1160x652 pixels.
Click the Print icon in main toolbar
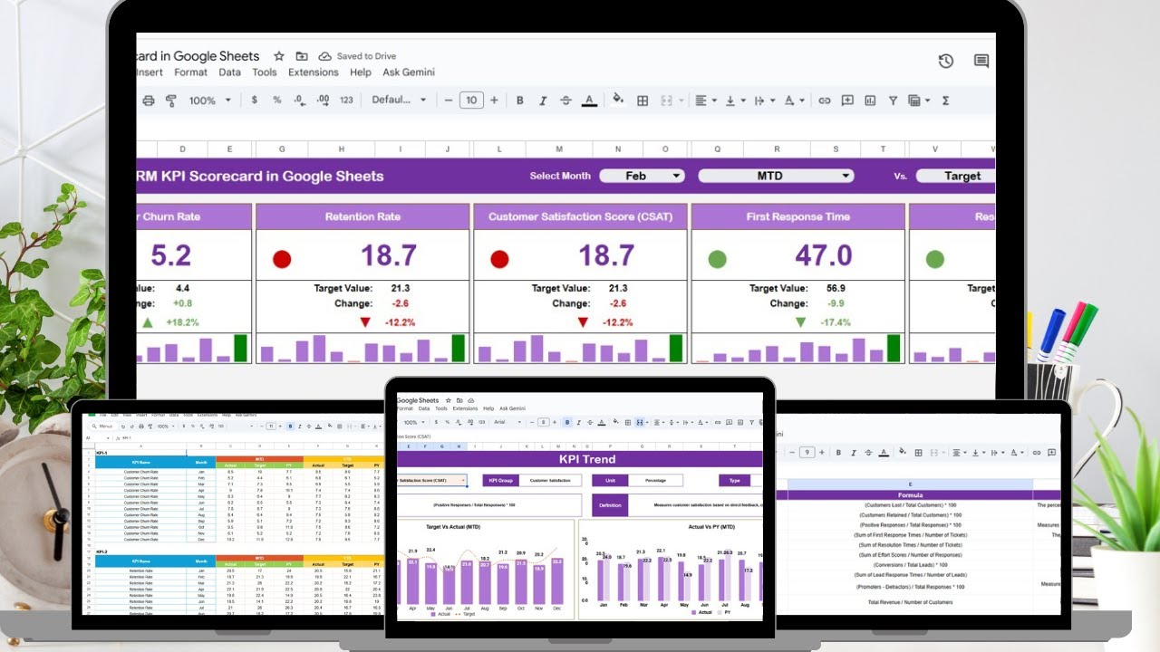(149, 101)
